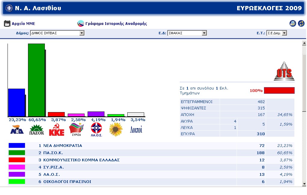This screenshot has height=195, width=307.
Task: Click the KKE party logo
Action: [57, 130]
